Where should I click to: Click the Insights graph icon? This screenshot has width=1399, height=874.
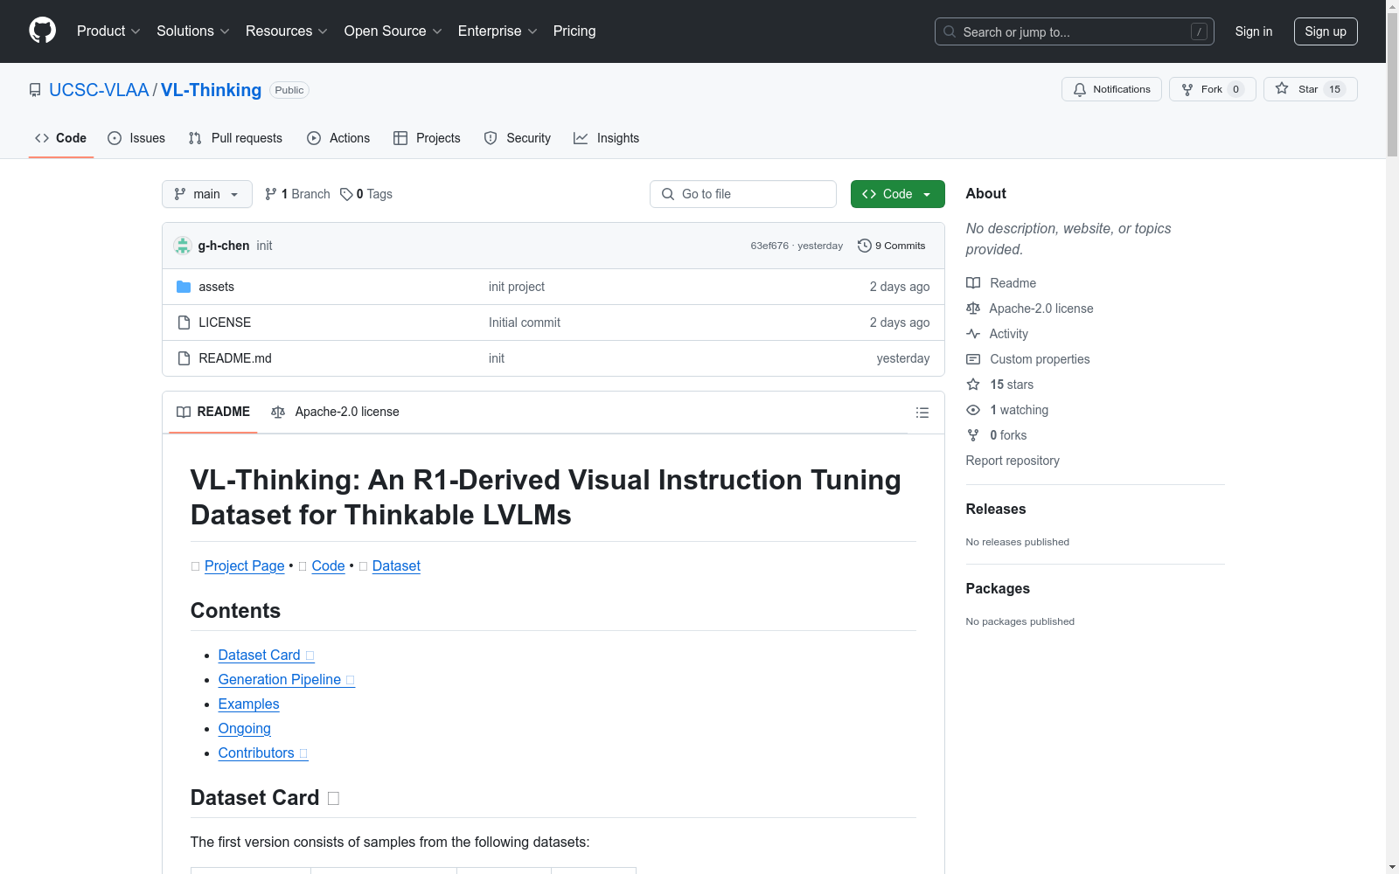pyautogui.click(x=581, y=138)
